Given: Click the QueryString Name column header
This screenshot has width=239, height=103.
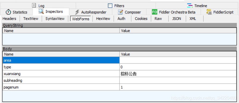Looking at the screenshot, I should [61, 31].
